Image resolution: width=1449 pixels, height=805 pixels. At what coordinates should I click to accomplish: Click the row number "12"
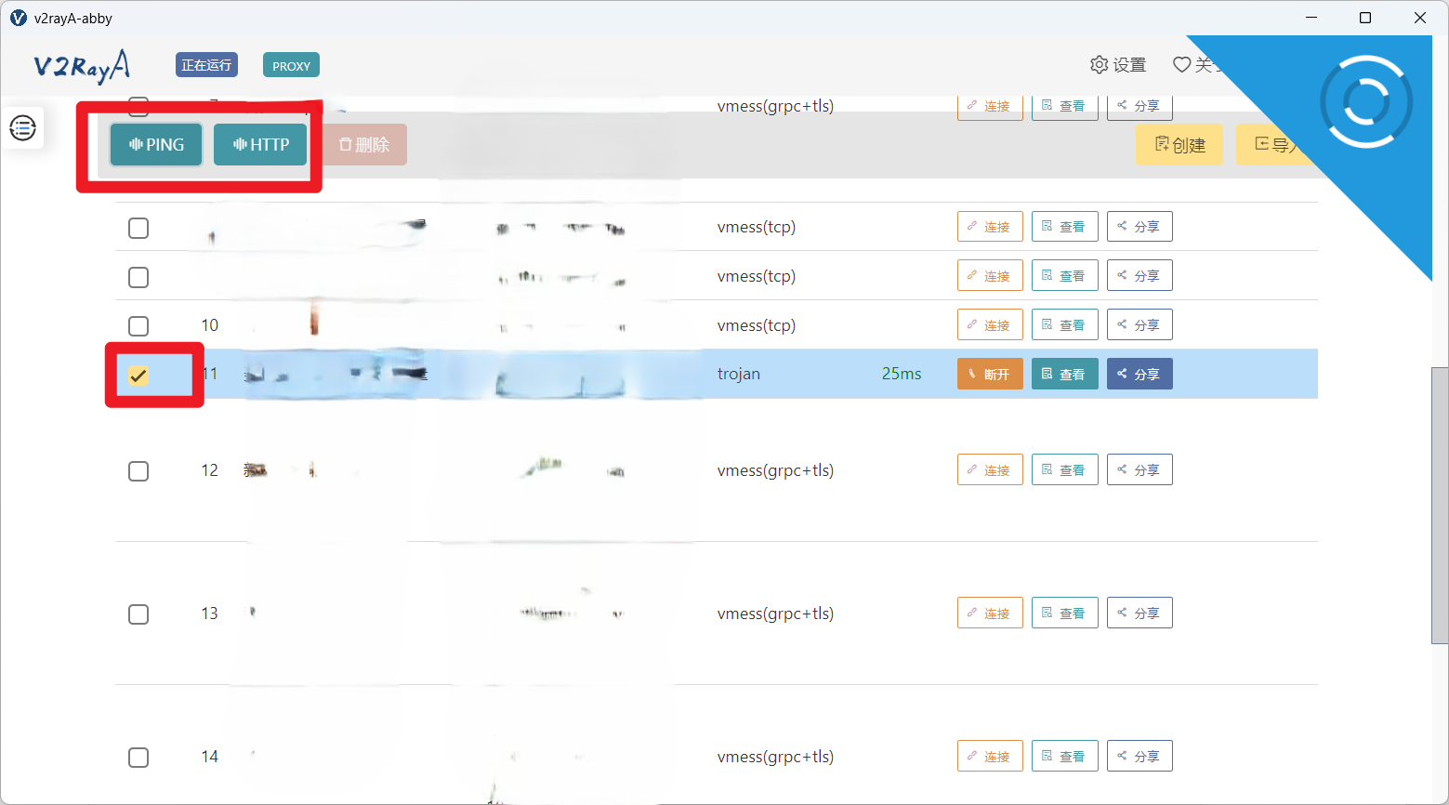click(x=210, y=470)
